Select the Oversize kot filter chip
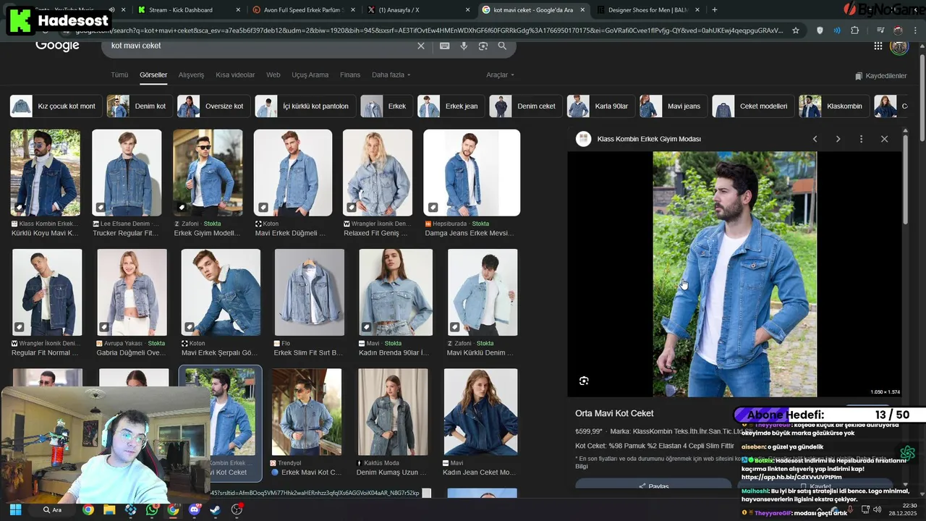The width and height of the screenshot is (926, 521). click(214, 106)
